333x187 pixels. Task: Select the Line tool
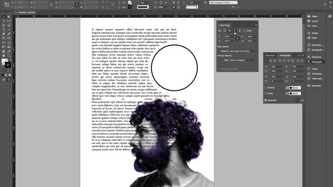(9, 30)
